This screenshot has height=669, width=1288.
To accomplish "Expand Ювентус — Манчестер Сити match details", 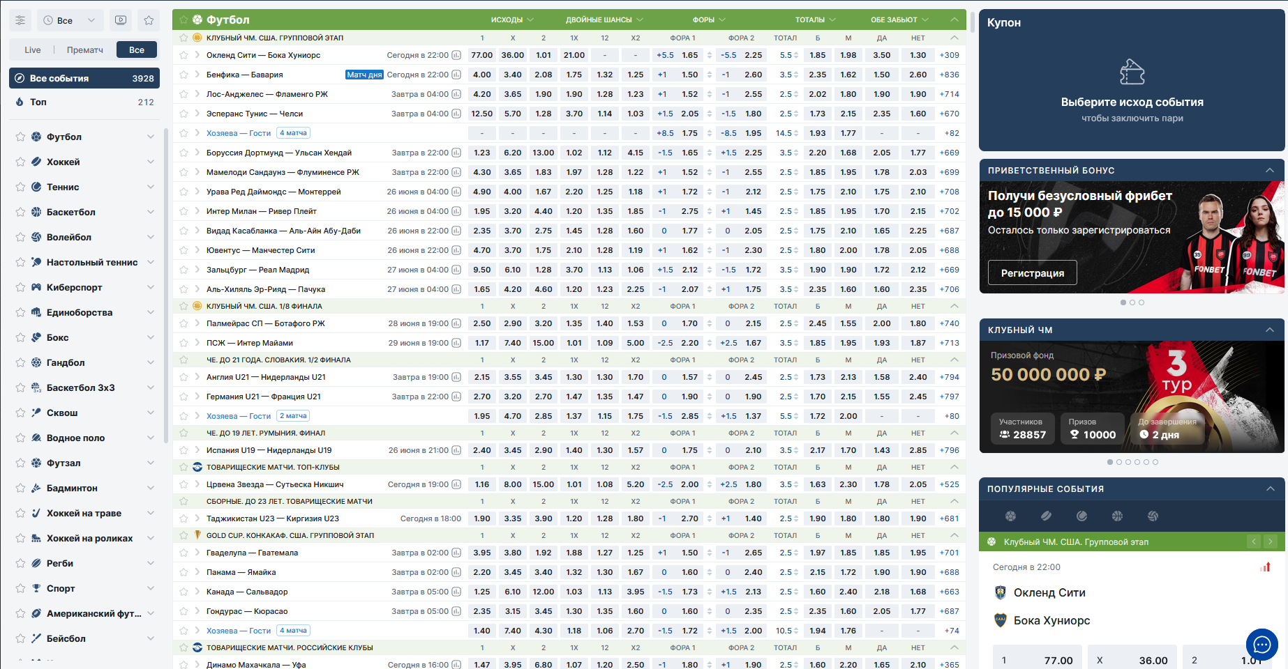I will click(197, 250).
